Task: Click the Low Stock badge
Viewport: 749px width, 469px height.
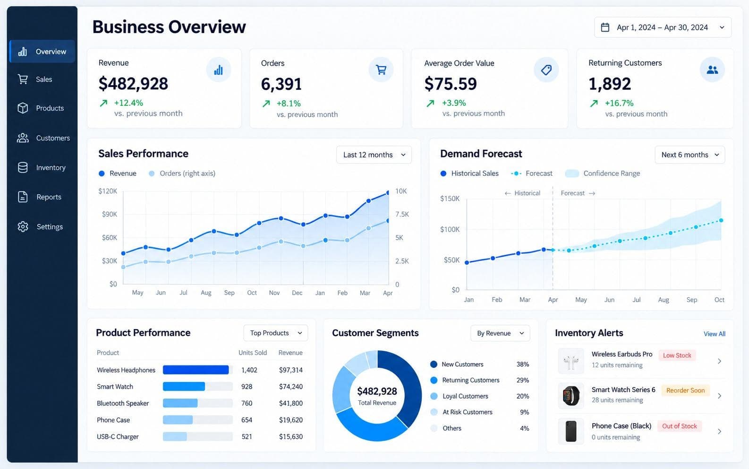Action: [x=677, y=355]
